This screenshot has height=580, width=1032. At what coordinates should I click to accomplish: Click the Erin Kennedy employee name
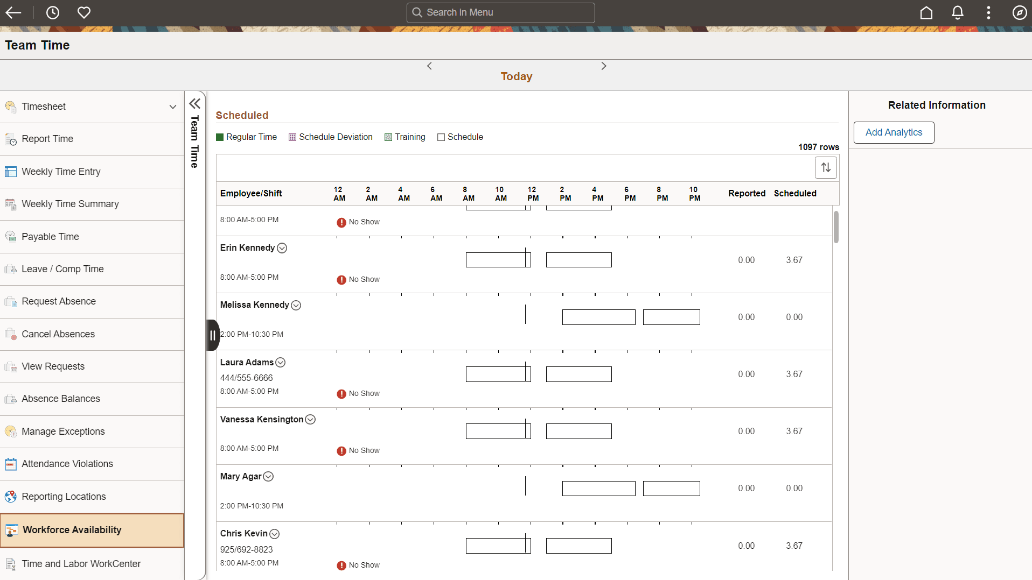(x=248, y=248)
